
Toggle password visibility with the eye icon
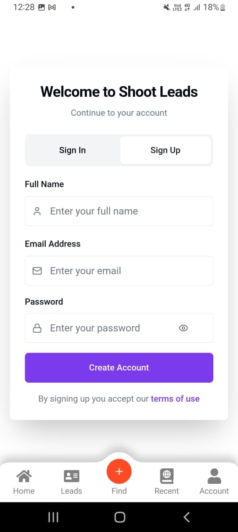183,328
